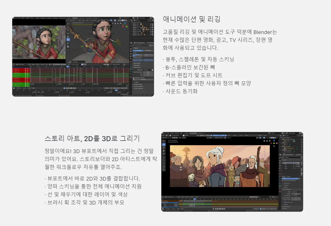Screen dimensions: 331x226
Task: Click the bullet '선 및 채우기에 대한 레이어 및 색상'
Action: (86, 195)
